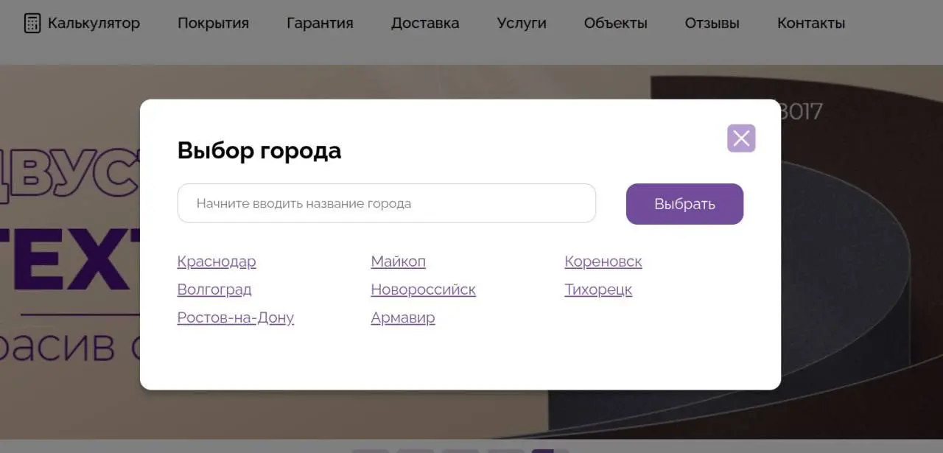This screenshot has width=943, height=453.
Task: Open the Отзывы menu item
Action: 712,23
